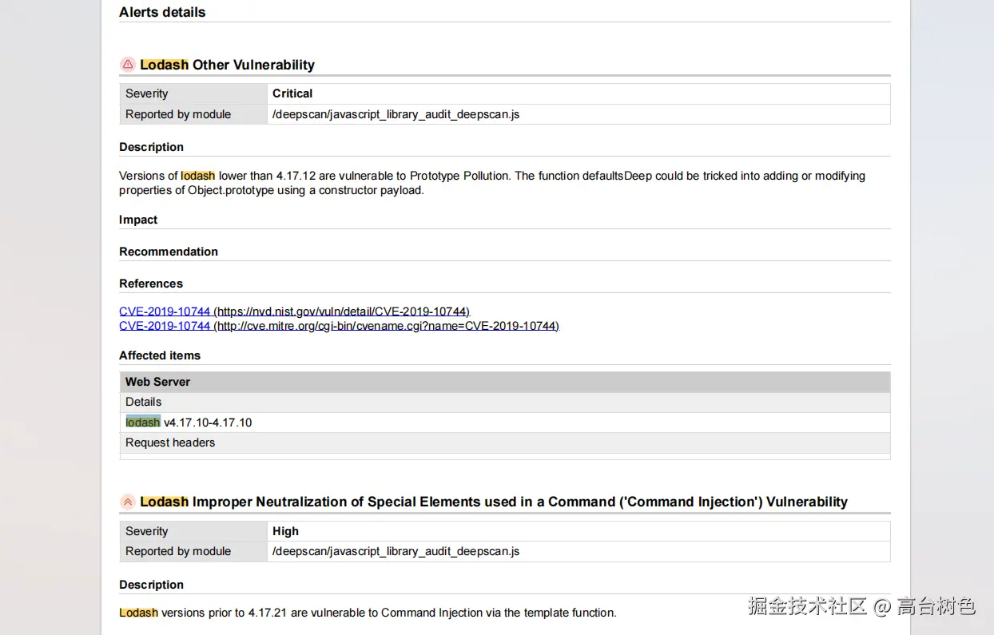Image resolution: width=994 pixels, height=635 pixels.
Task: Click the Details row under Web Server
Action: click(144, 402)
